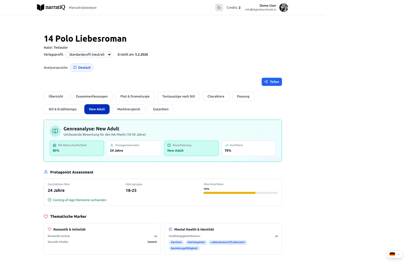Viewport: 407px width, 262px height.
Task: Click the Alter-Konfidenz progress bar
Action: point(241,193)
